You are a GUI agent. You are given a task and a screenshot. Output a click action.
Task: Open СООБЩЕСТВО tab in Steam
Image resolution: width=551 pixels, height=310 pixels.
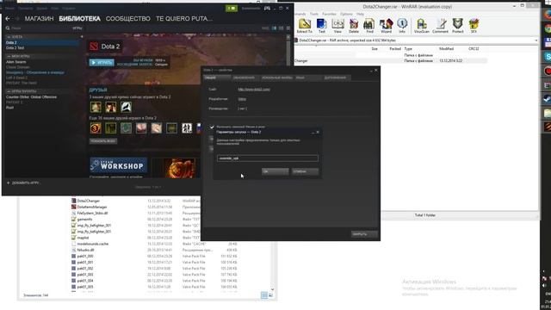tap(128, 19)
